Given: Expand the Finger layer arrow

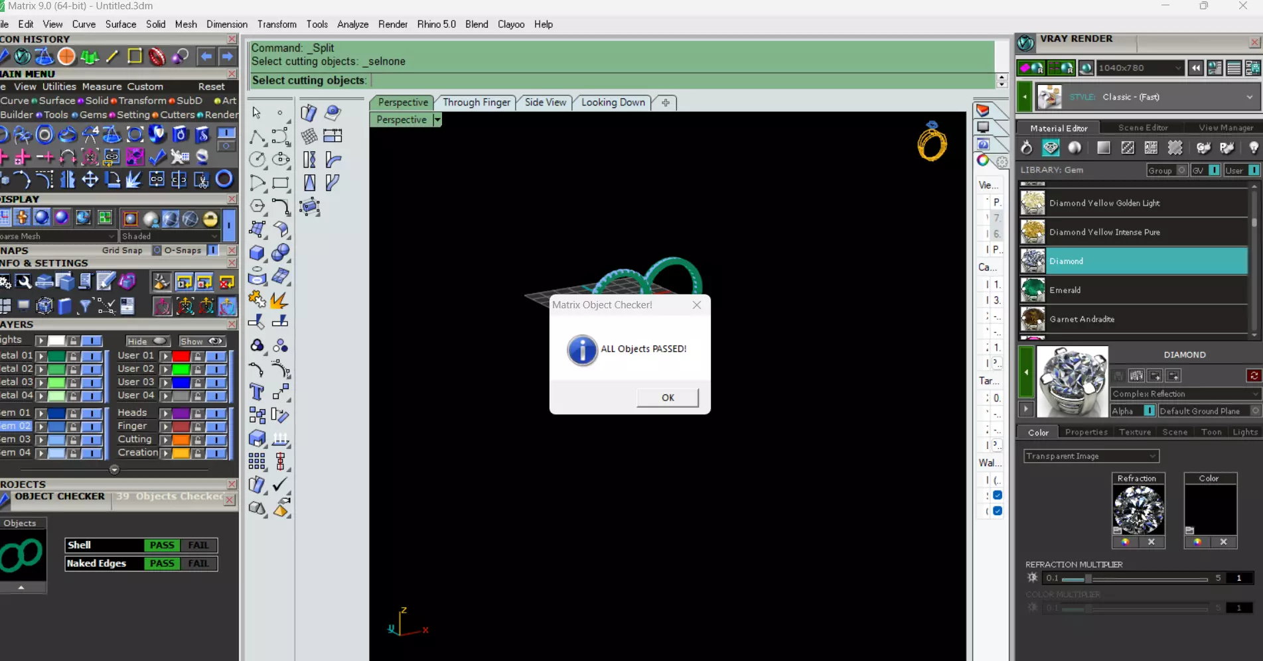Looking at the screenshot, I should 165,426.
